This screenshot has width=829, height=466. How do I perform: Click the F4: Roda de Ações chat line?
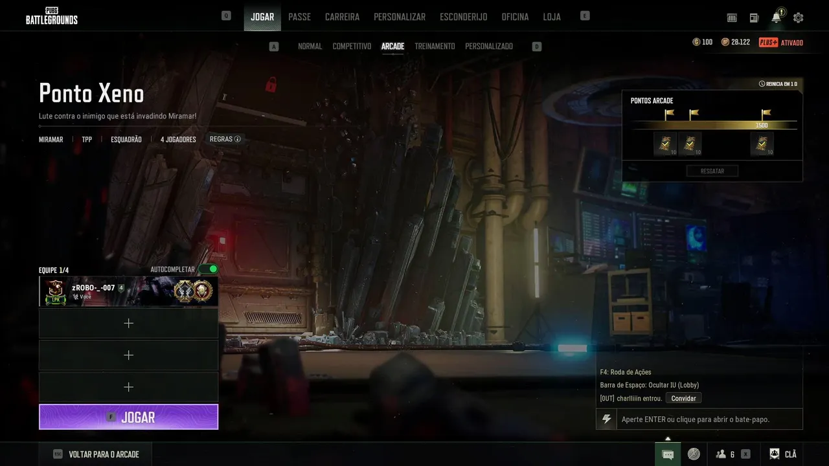(x=626, y=372)
